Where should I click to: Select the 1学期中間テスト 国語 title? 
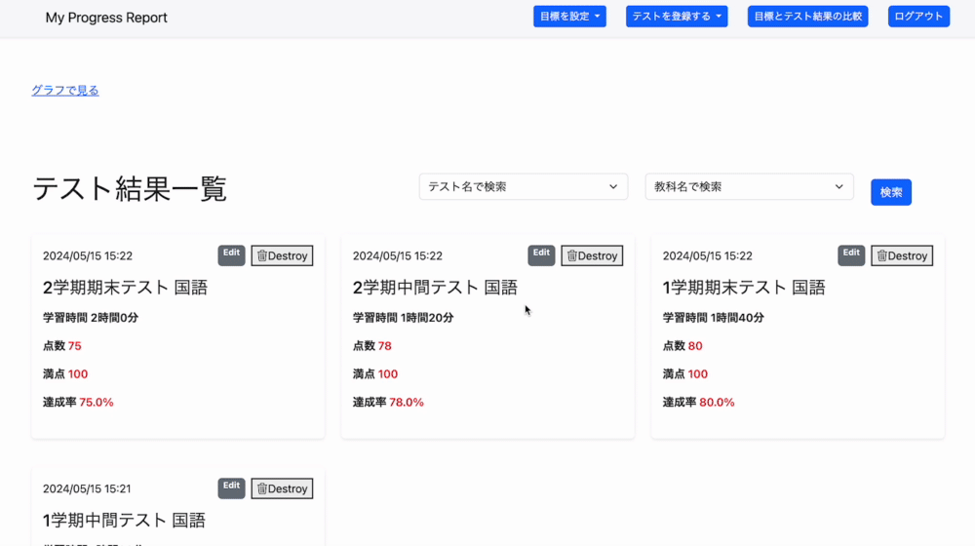pyautogui.click(x=125, y=521)
